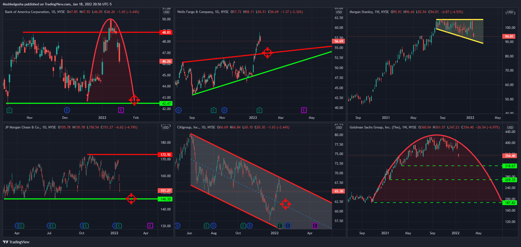Viewport: 521px width, 247px height.
Task: Click the blue D icon near Nov on the Wells Fargo chart
Action: pyautogui.click(x=224, y=110)
